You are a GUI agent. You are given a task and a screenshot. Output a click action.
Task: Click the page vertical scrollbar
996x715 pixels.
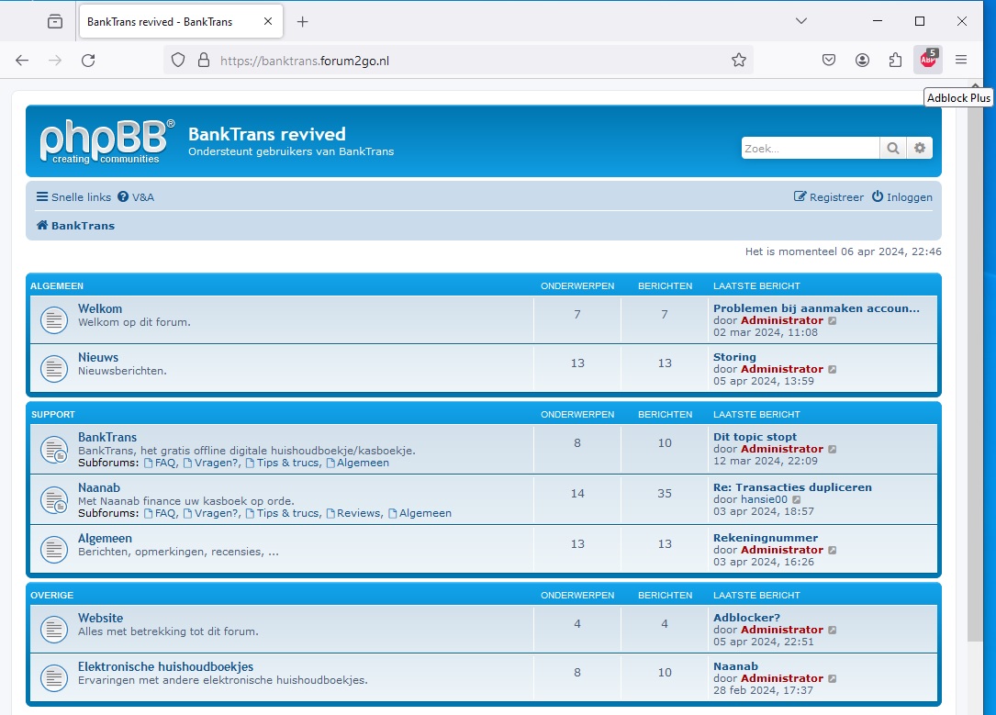point(976,367)
